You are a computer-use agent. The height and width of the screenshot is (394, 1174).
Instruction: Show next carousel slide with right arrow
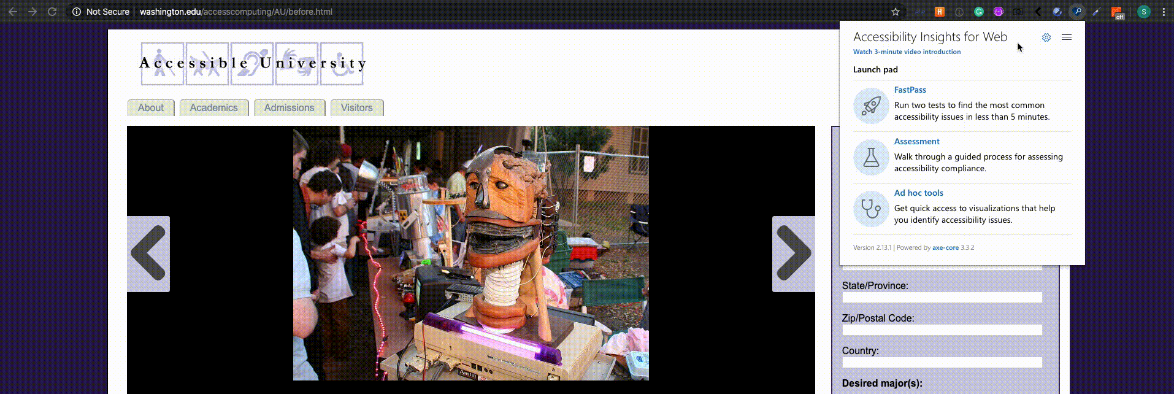794,253
